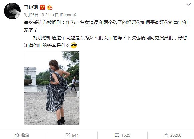This screenshot has width=194, height=139.
Task: Open the post options chevron menu
Action: coord(188,5)
